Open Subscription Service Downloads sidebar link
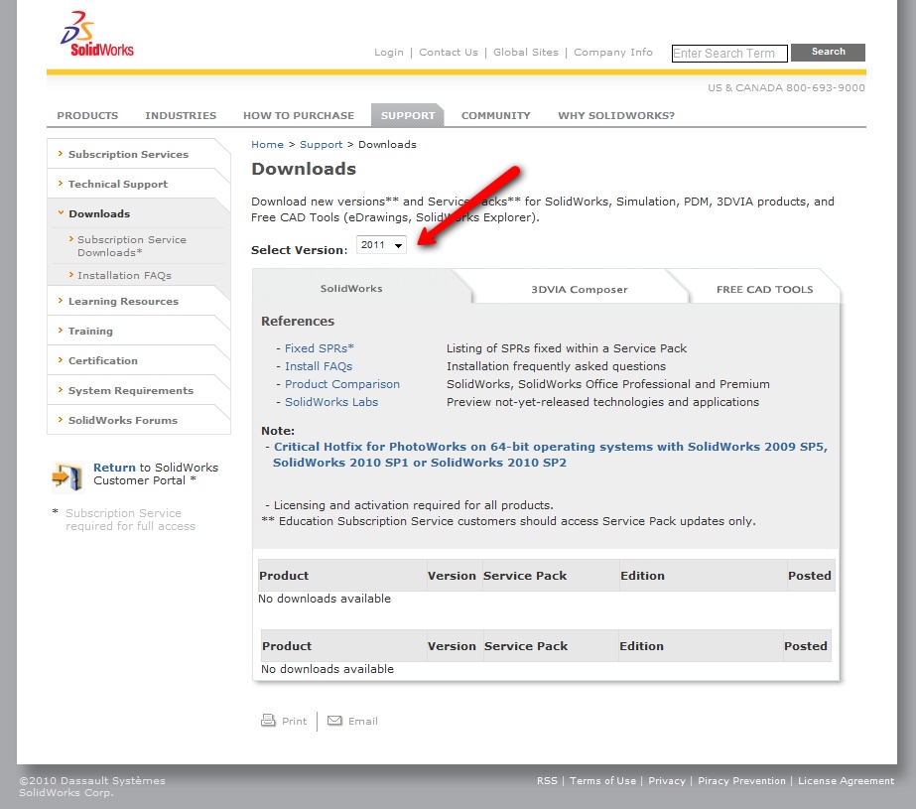916x809 pixels. tap(132, 246)
